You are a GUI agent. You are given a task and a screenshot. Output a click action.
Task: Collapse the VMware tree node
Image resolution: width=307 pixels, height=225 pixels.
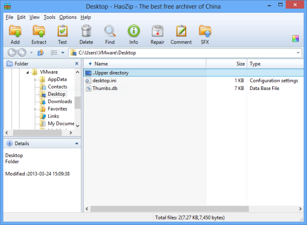pos(28,73)
